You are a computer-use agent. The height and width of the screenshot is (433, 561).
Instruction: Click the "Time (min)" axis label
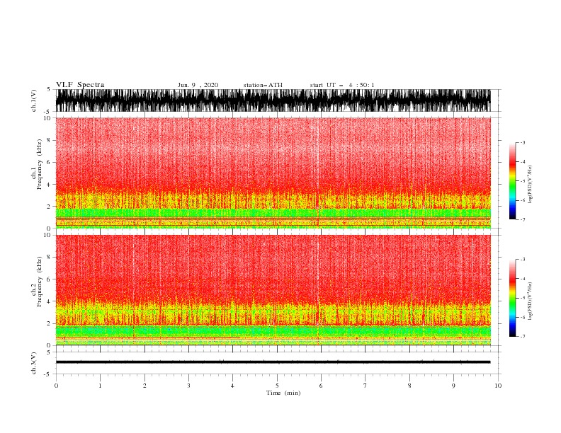click(283, 393)
